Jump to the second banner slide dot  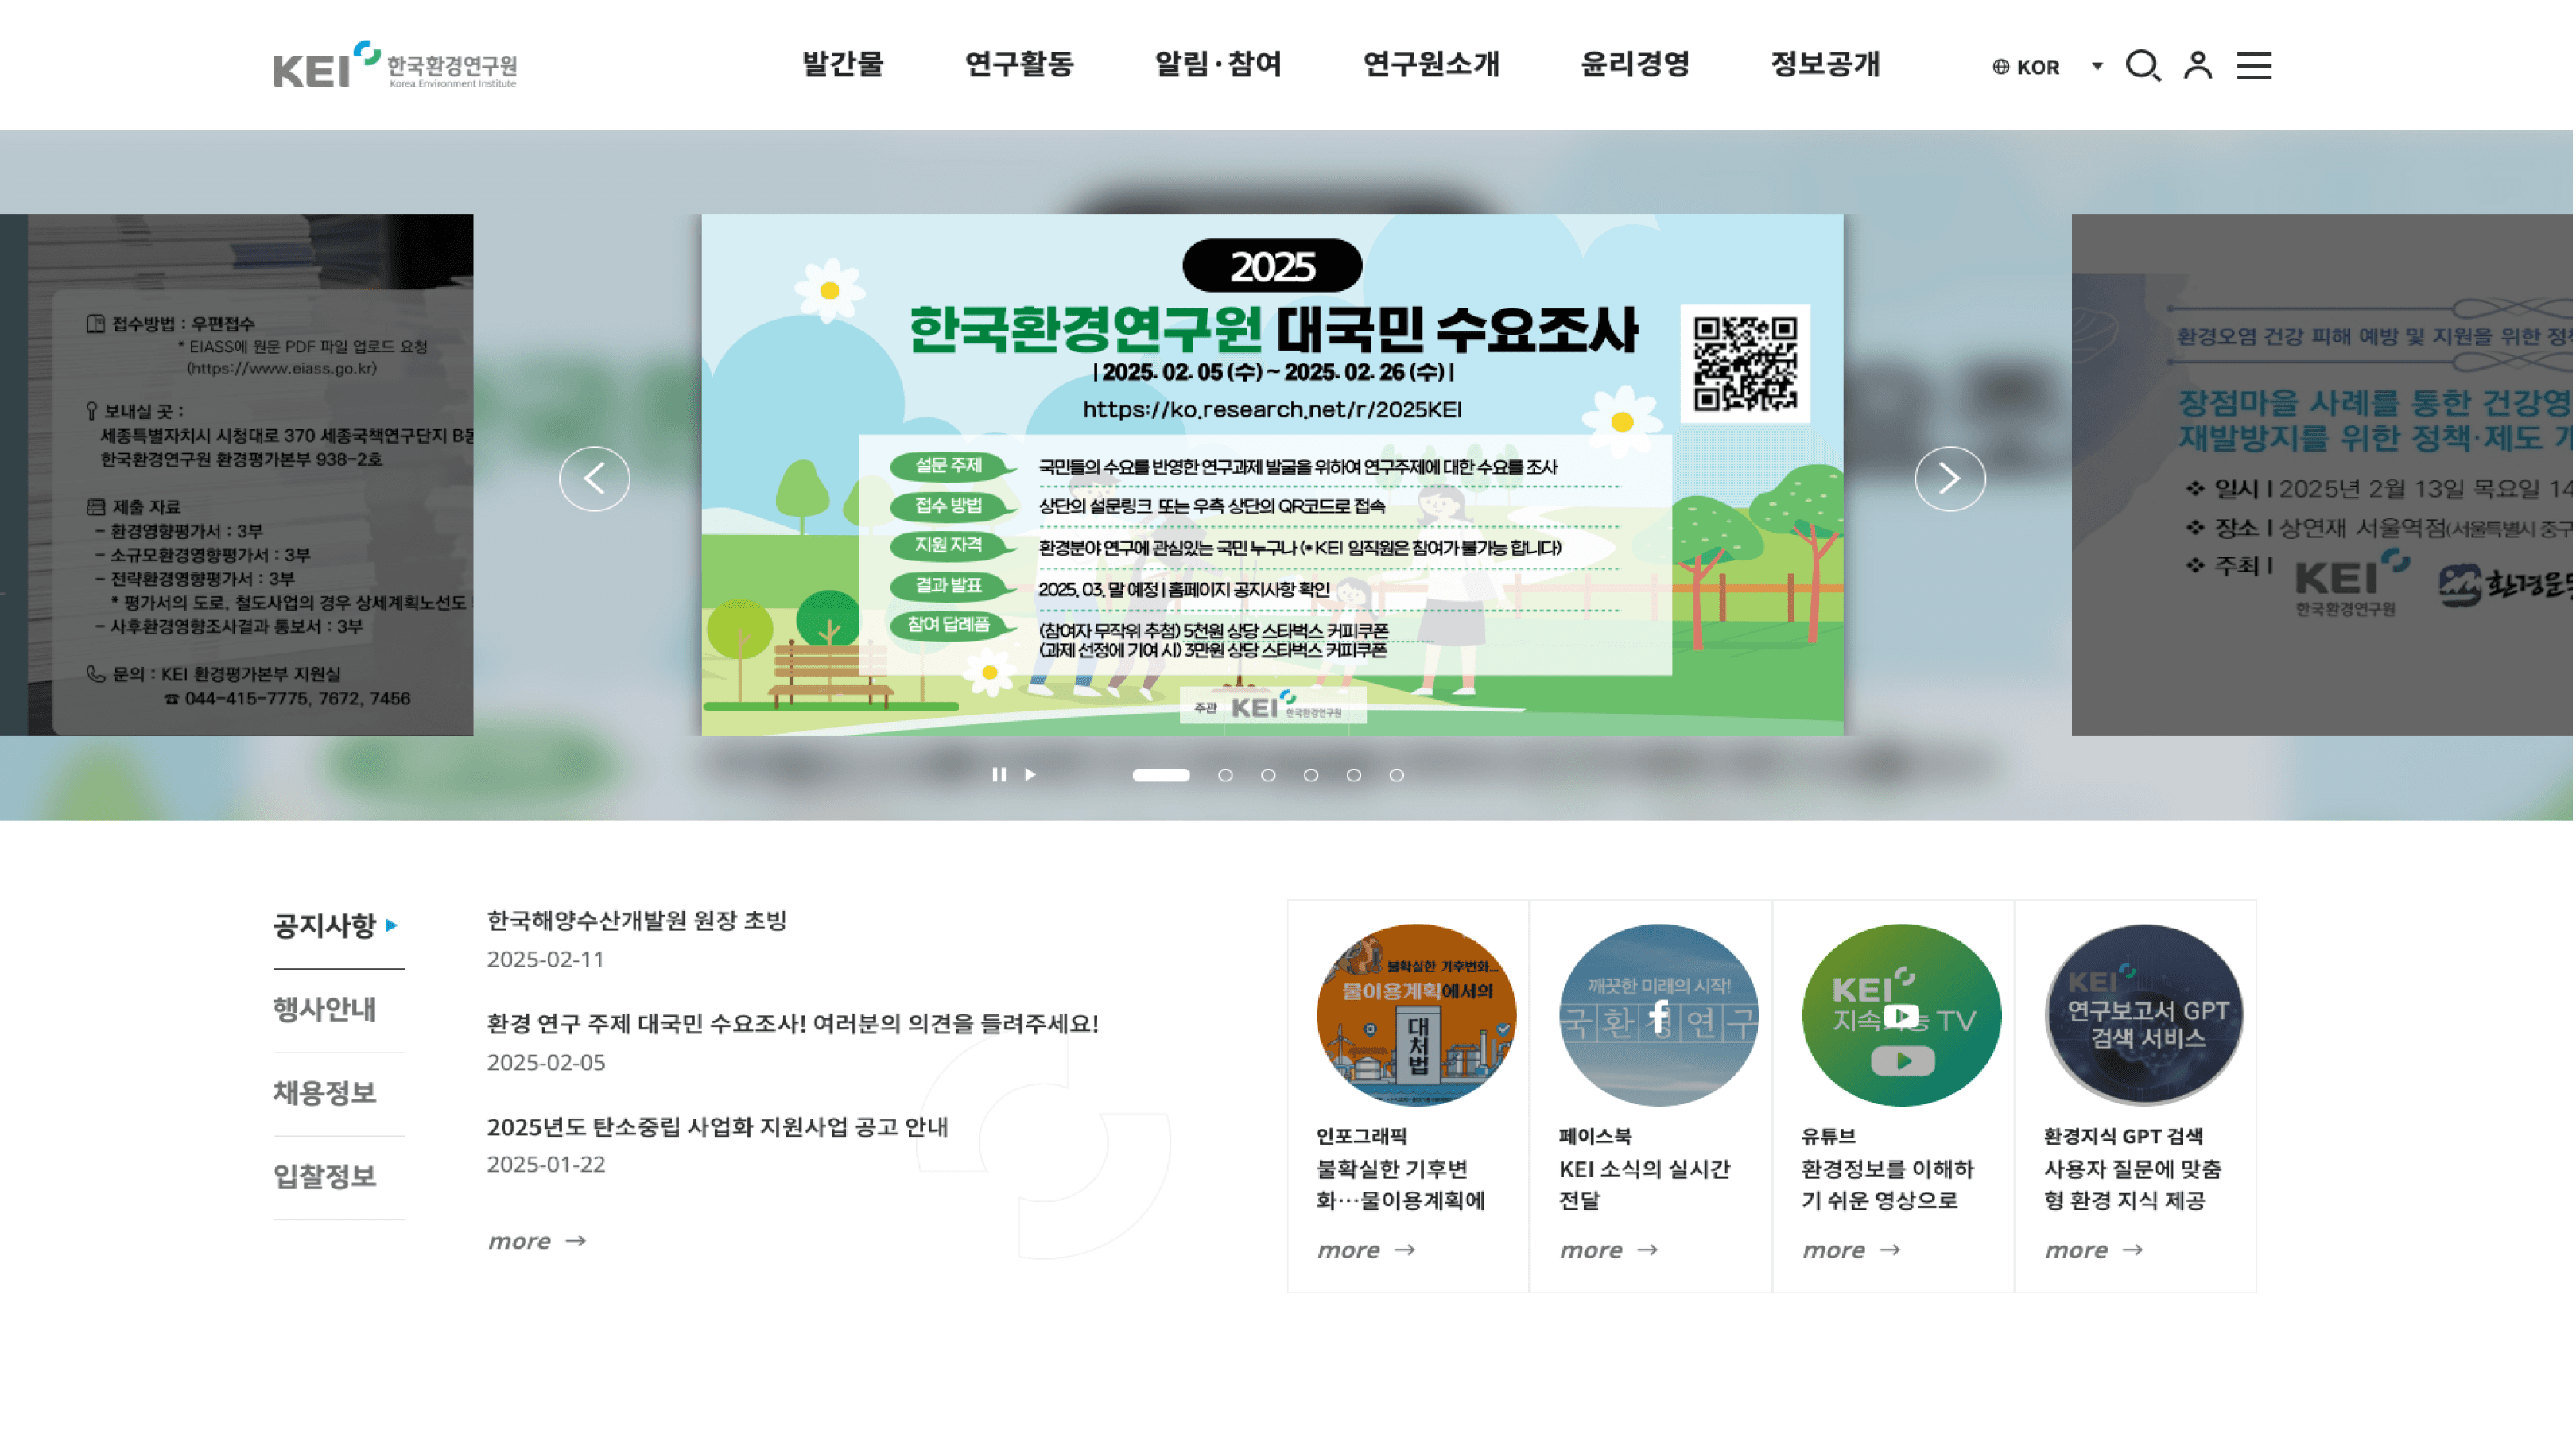1225,775
